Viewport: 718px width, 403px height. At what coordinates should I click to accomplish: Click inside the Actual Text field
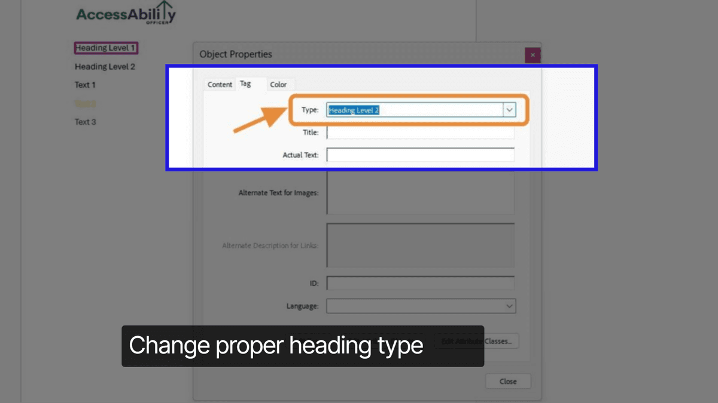click(x=419, y=154)
